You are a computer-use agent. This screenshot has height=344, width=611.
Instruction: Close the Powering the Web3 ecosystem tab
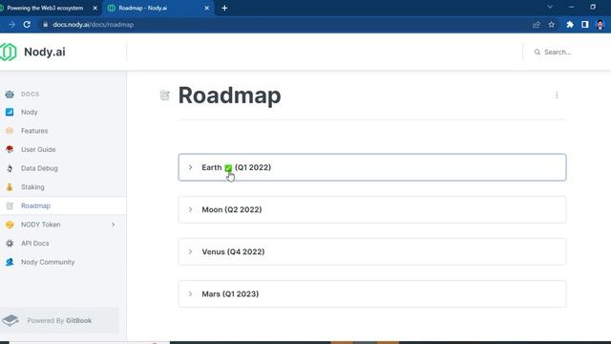coord(95,8)
